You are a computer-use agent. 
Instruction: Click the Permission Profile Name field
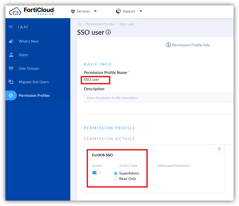96,80
